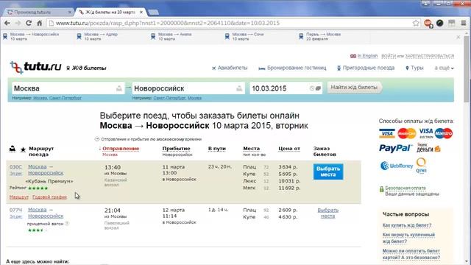Go back with the browser back arrow

(x=7, y=23)
